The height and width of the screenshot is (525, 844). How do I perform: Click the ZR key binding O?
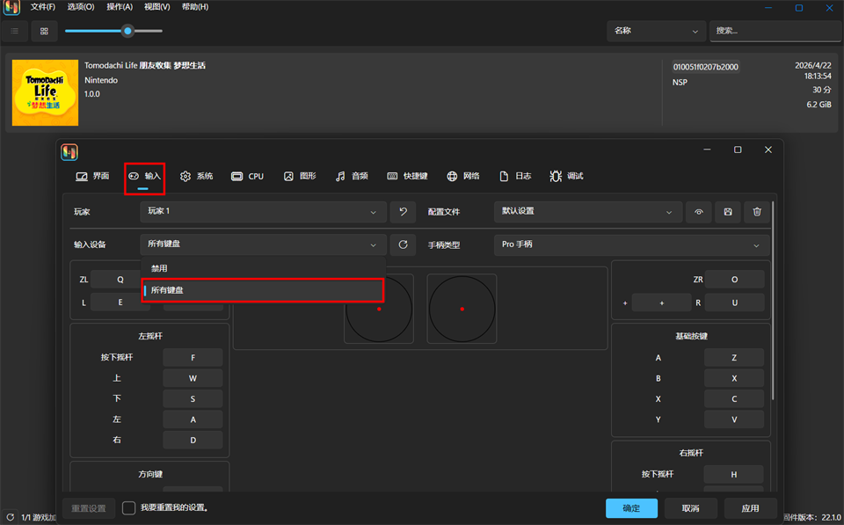[x=734, y=280]
